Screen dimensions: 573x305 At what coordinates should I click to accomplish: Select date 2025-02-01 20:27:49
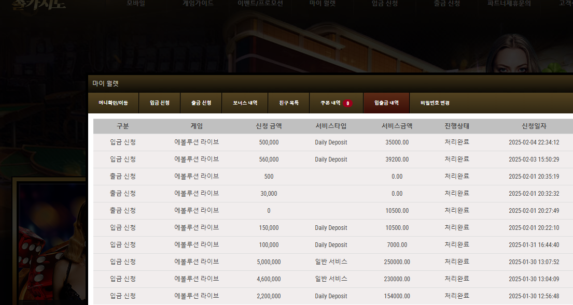(534, 211)
